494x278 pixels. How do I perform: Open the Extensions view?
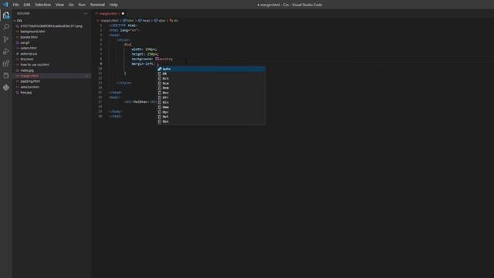coord(6,63)
